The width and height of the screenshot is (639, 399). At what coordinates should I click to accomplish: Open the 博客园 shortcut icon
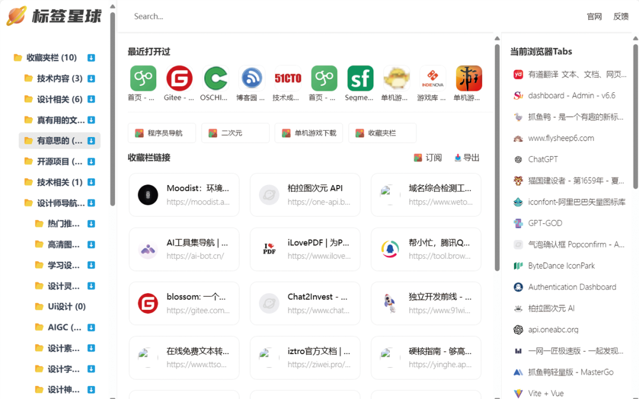click(x=251, y=77)
